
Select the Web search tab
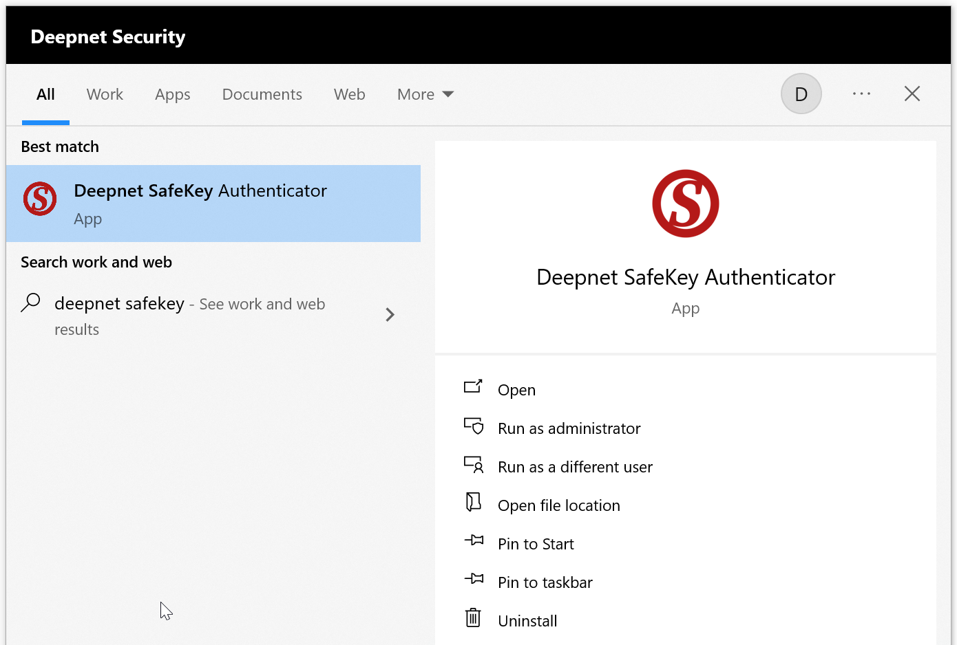(349, 94)
